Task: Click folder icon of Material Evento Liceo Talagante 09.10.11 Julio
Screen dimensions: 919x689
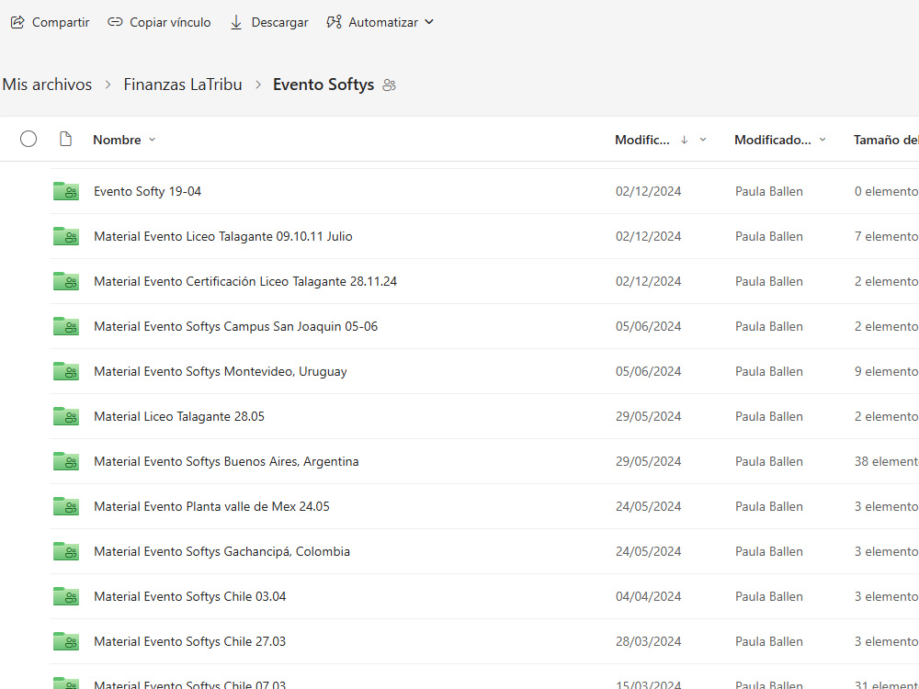Action: coord(66,237)
